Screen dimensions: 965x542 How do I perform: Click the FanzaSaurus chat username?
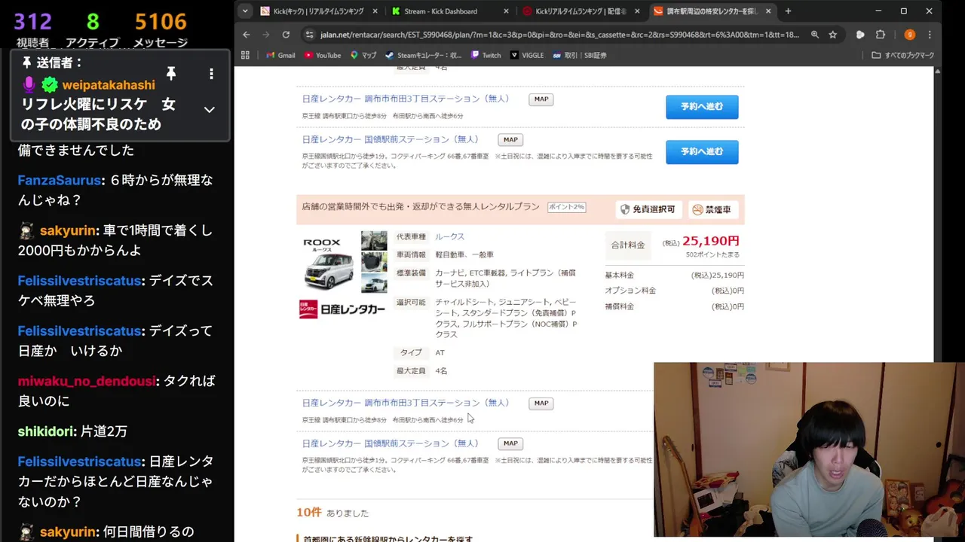click(x=59, y=181)
